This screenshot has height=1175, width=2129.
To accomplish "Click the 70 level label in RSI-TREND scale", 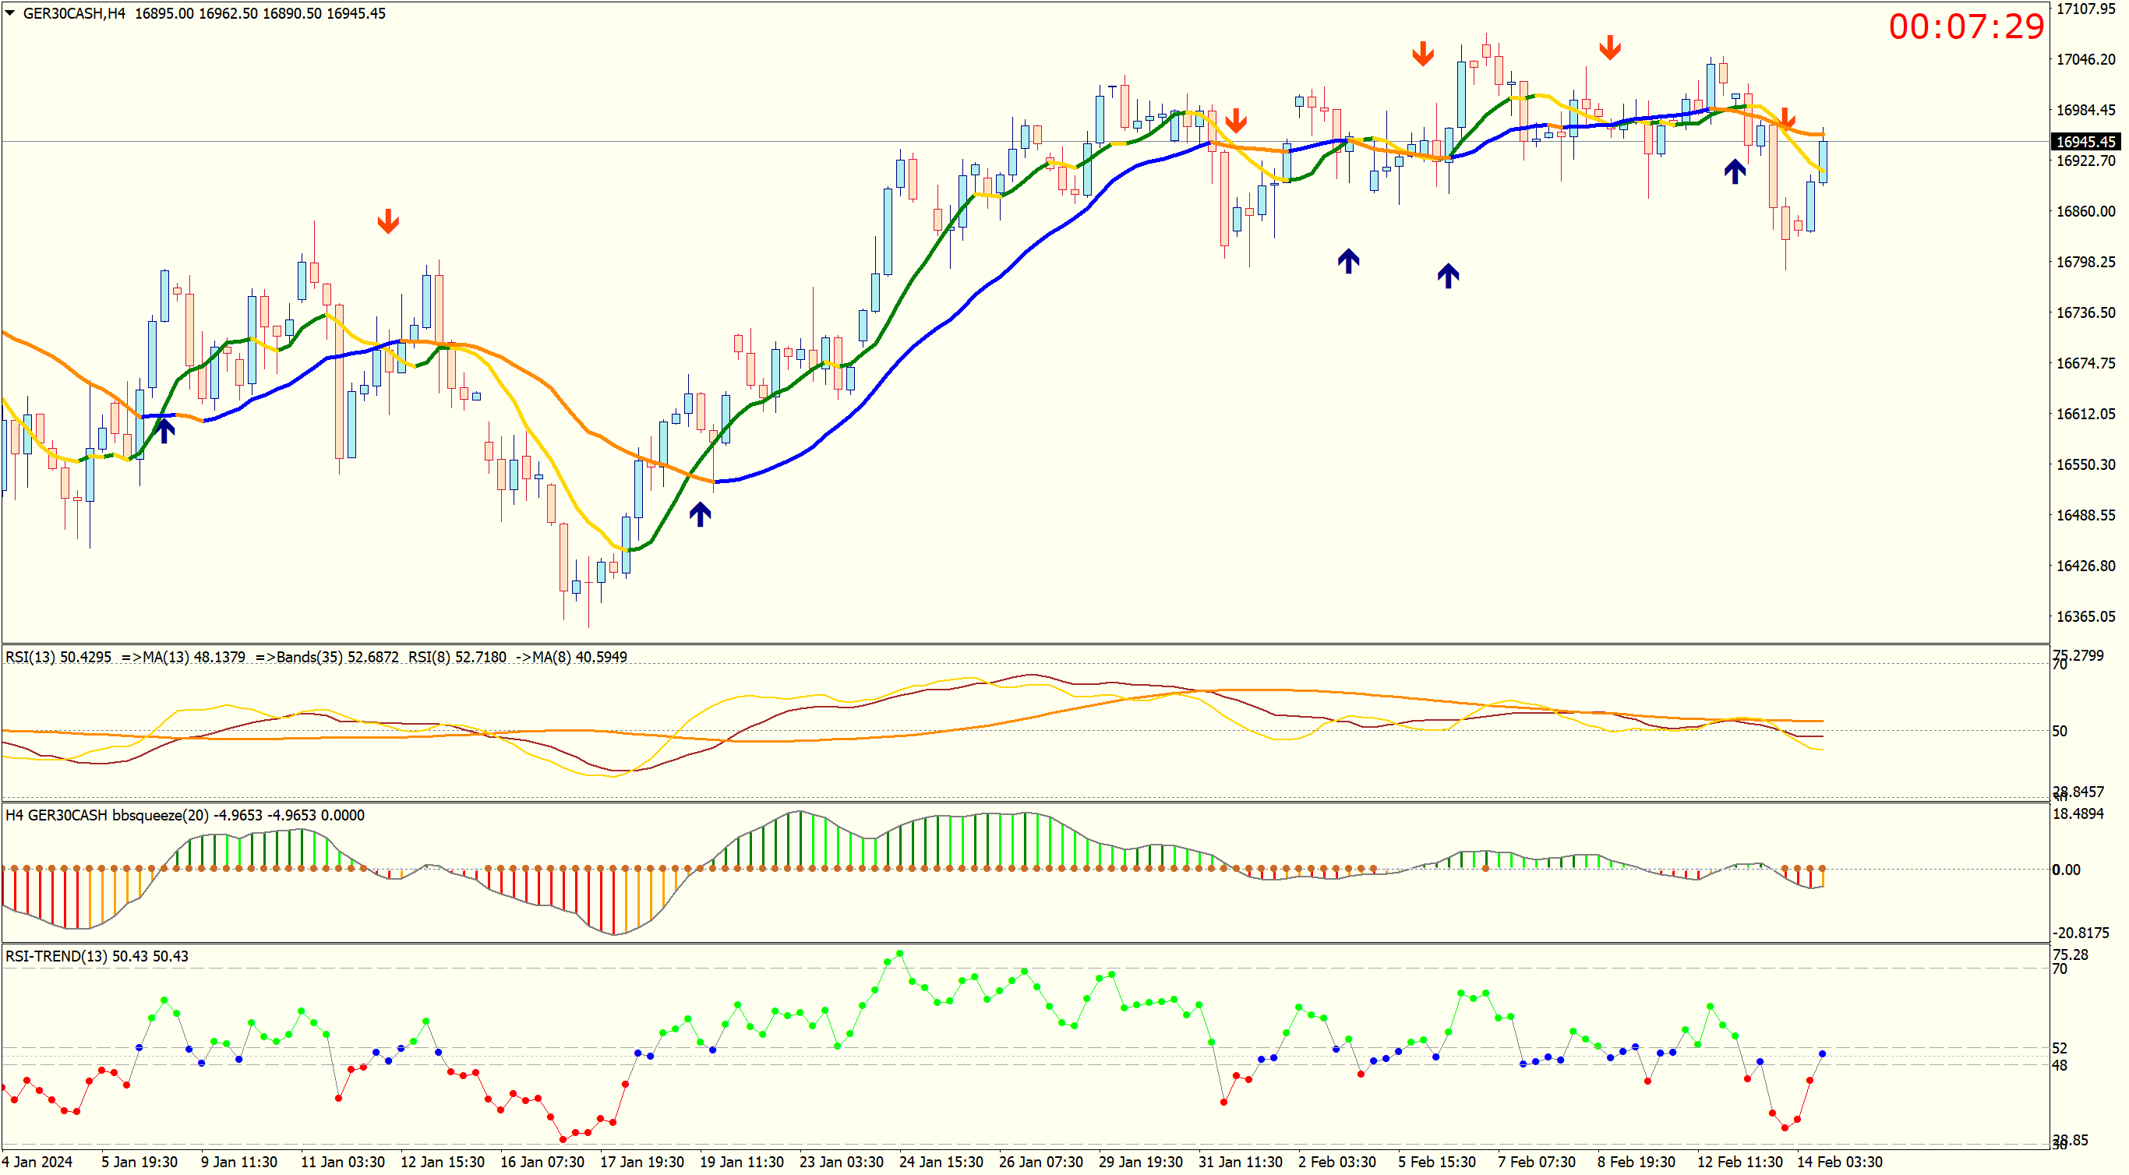I will point(2060,969).
